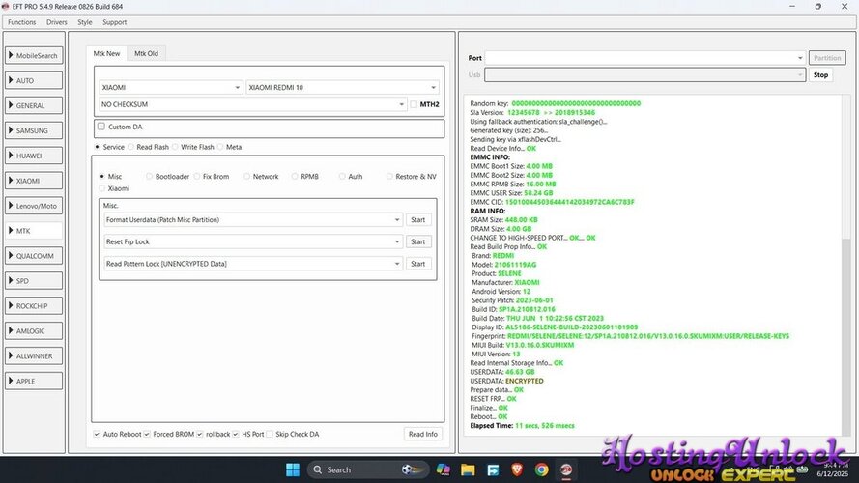Switch to the Mtk Old tab
Screen dimensions: 859x483
point(146,54)
